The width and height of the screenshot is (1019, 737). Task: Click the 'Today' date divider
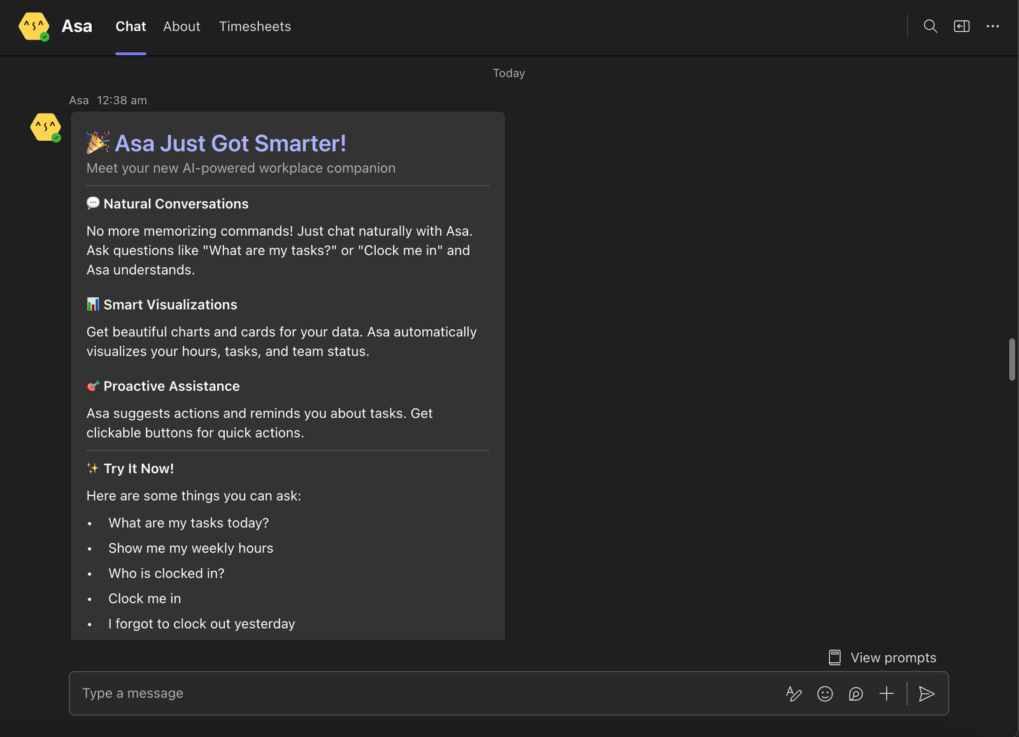tap(508, 73)
